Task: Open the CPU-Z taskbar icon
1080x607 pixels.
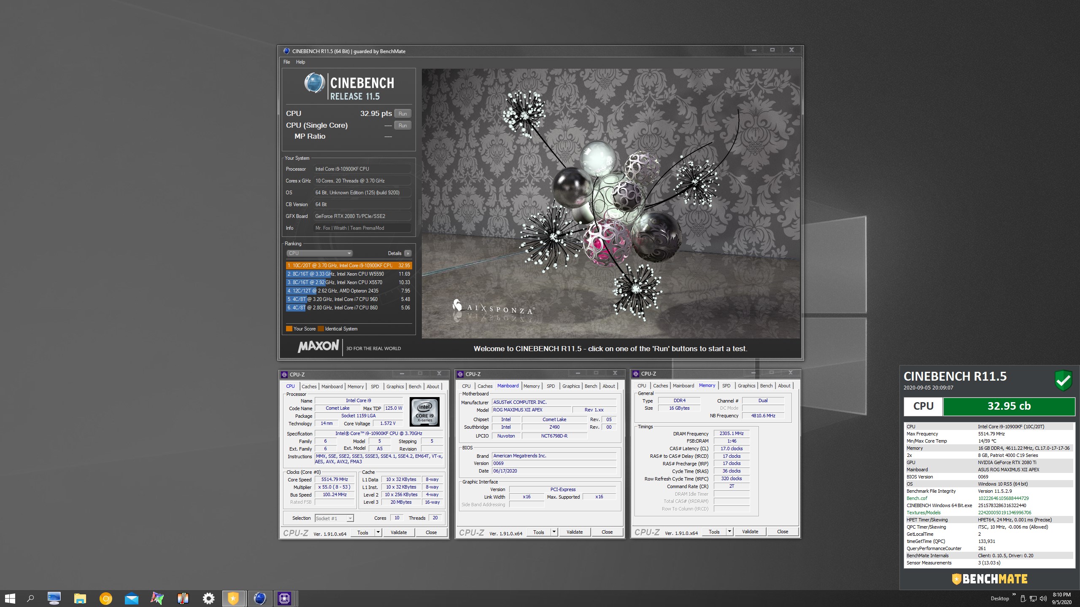Action: tap(284, 598)
